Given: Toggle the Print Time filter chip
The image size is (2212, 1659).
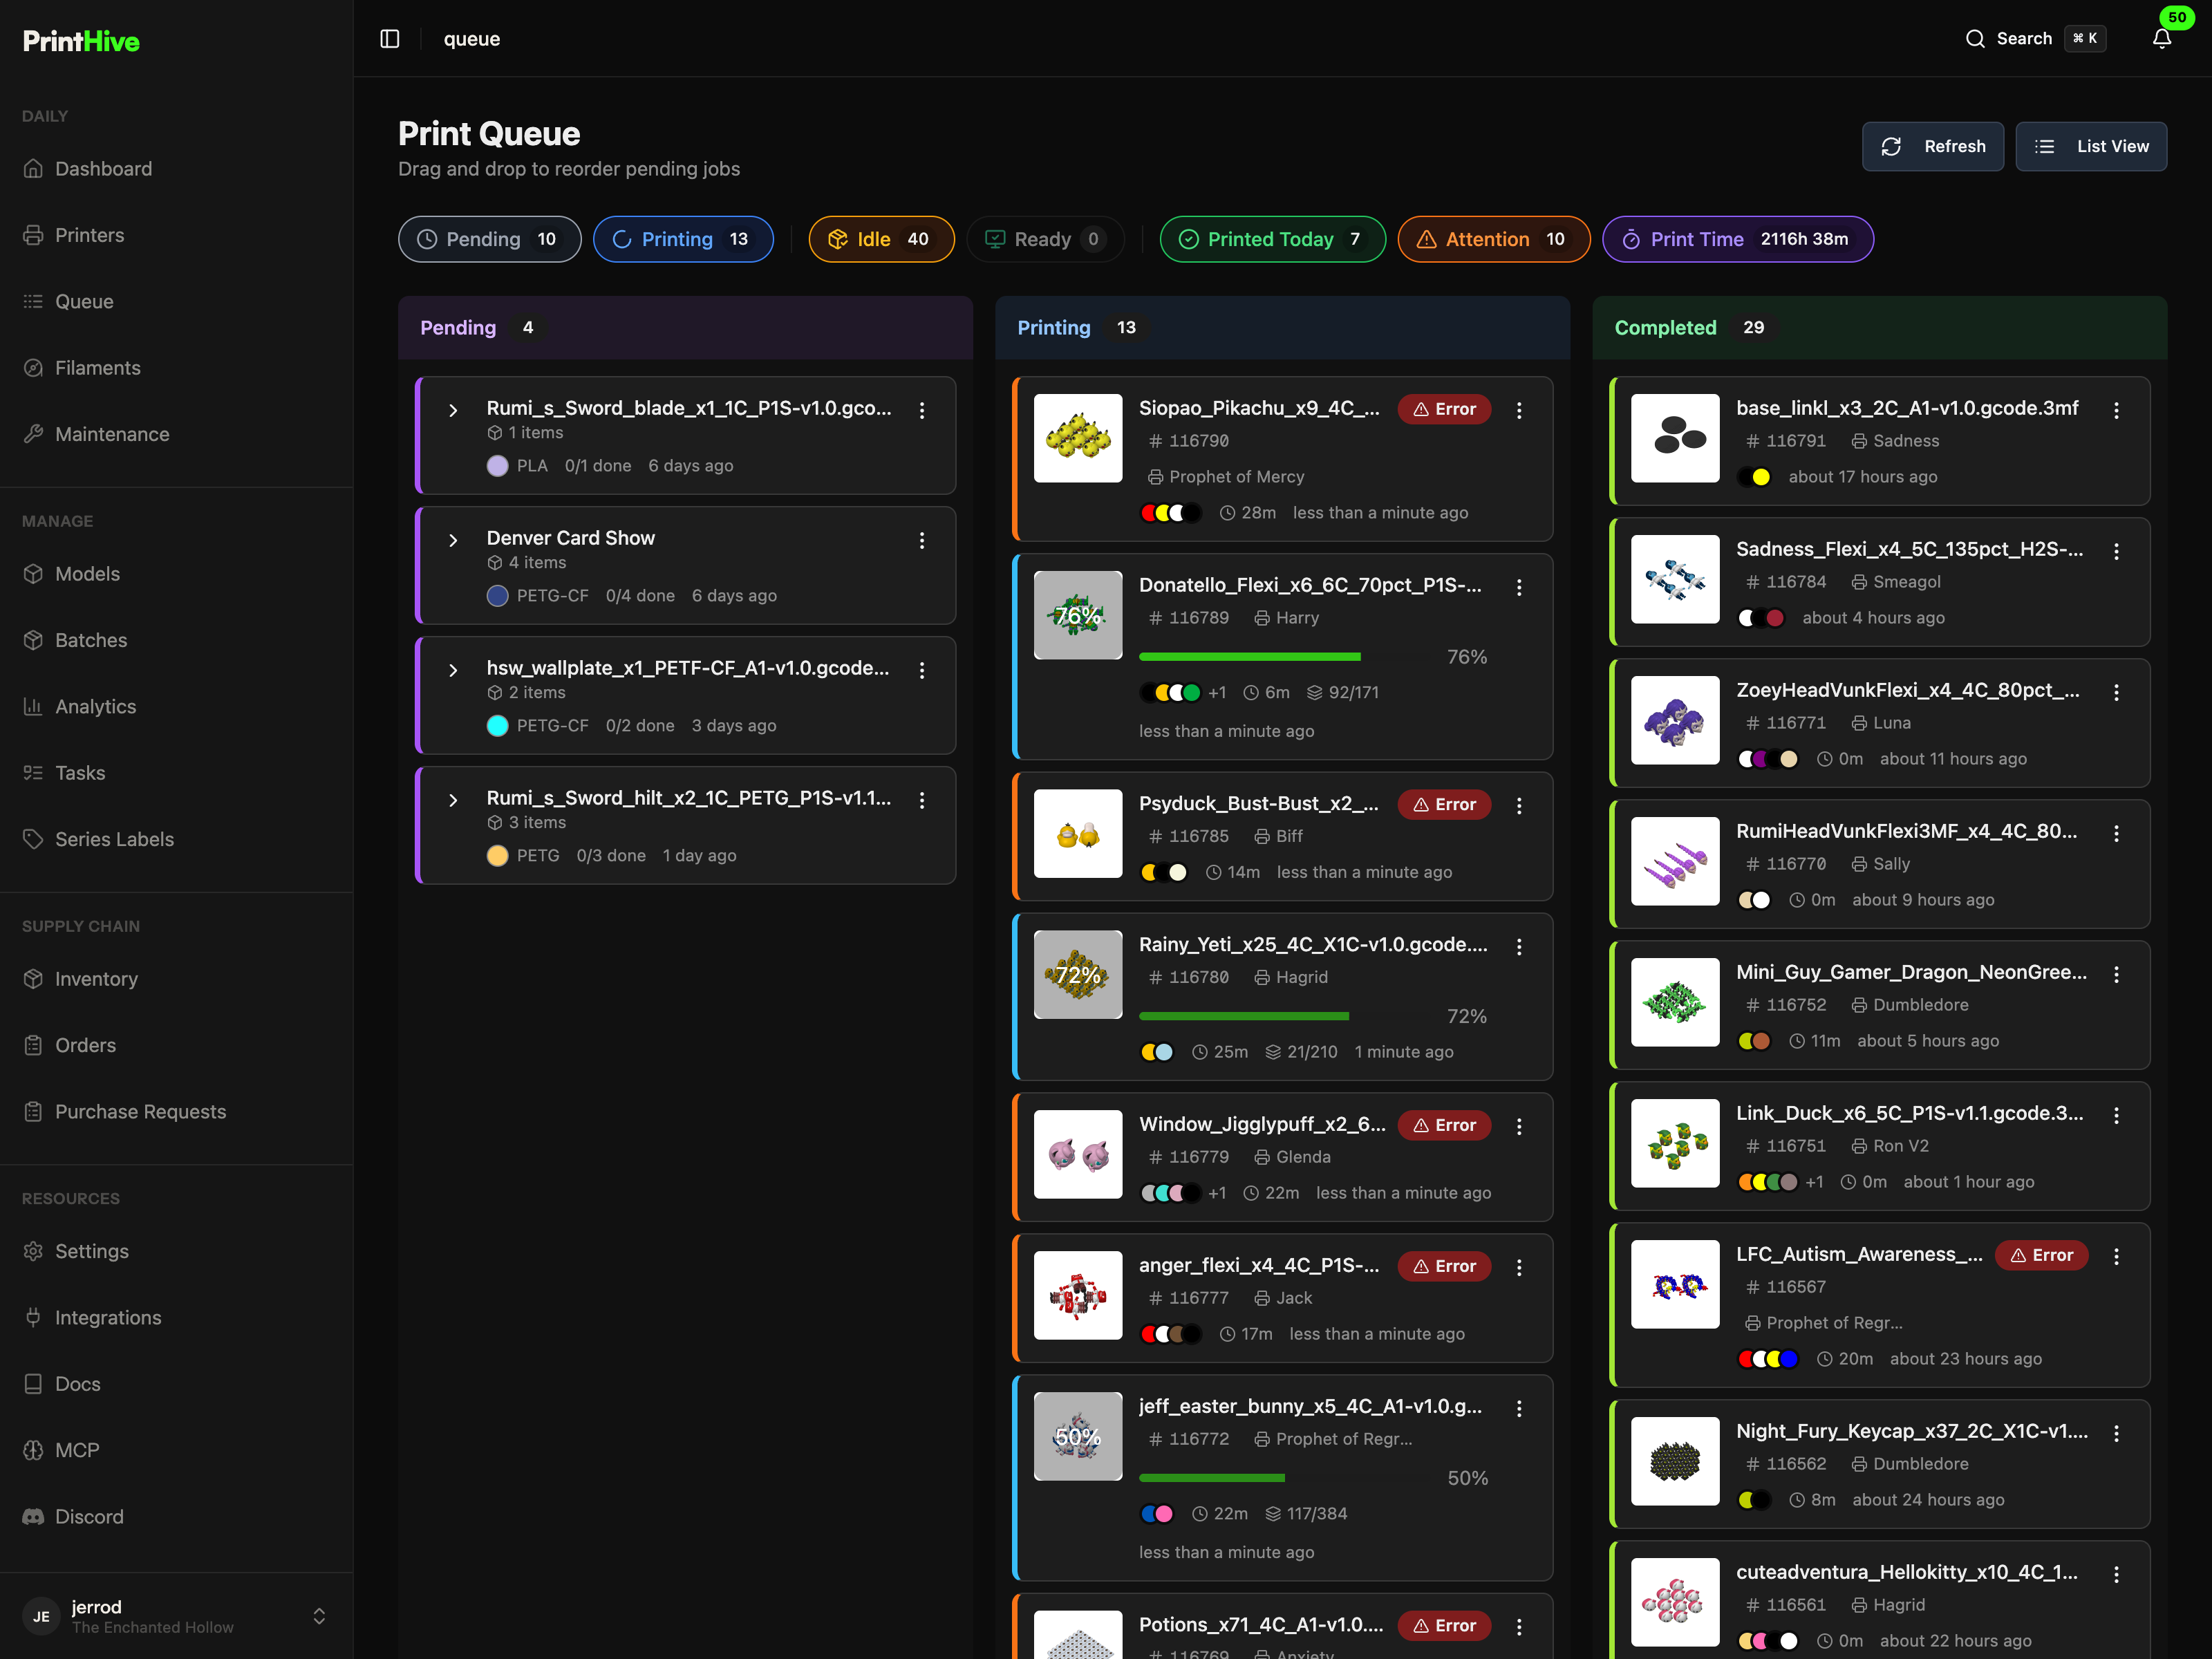Looking at the screenshot, I should pos(1737,239).
